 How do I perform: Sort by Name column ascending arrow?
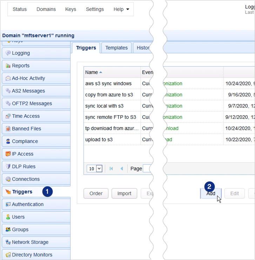pyautogui.click(x=101, y=72)
